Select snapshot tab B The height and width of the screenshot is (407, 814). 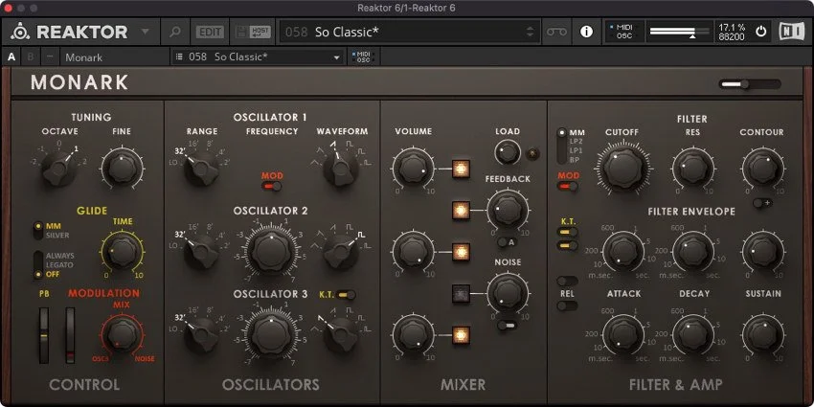tap(30, 57)
